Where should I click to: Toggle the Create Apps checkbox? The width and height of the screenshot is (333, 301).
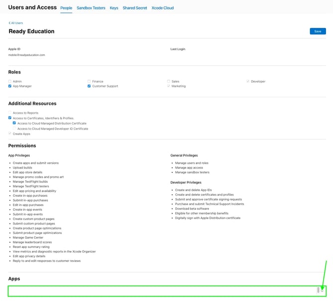10,134
